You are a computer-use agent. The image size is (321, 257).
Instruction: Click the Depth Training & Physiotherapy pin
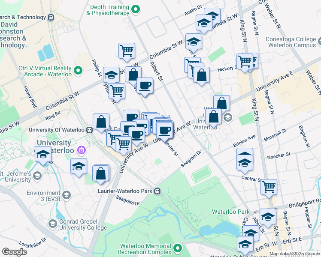[135, 9]
